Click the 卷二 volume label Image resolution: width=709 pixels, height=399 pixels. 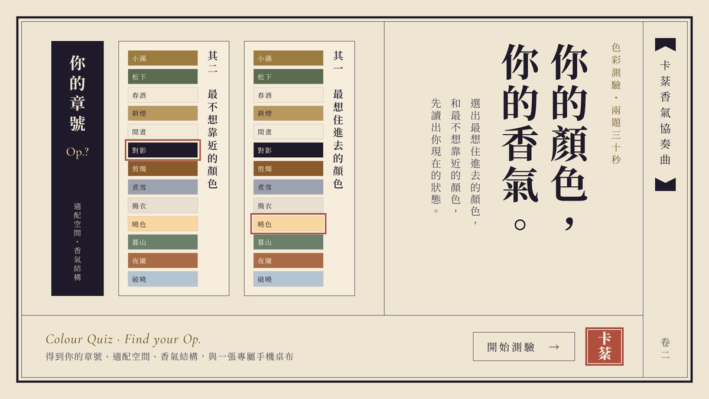tap(665, 348)
